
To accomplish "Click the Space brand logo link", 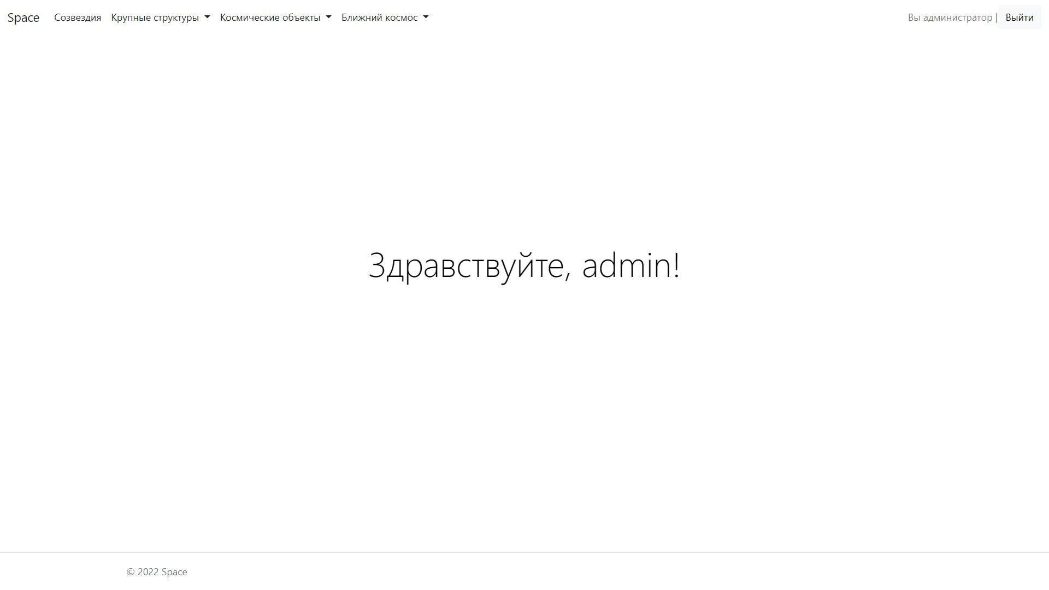I will tap(23, 17).
